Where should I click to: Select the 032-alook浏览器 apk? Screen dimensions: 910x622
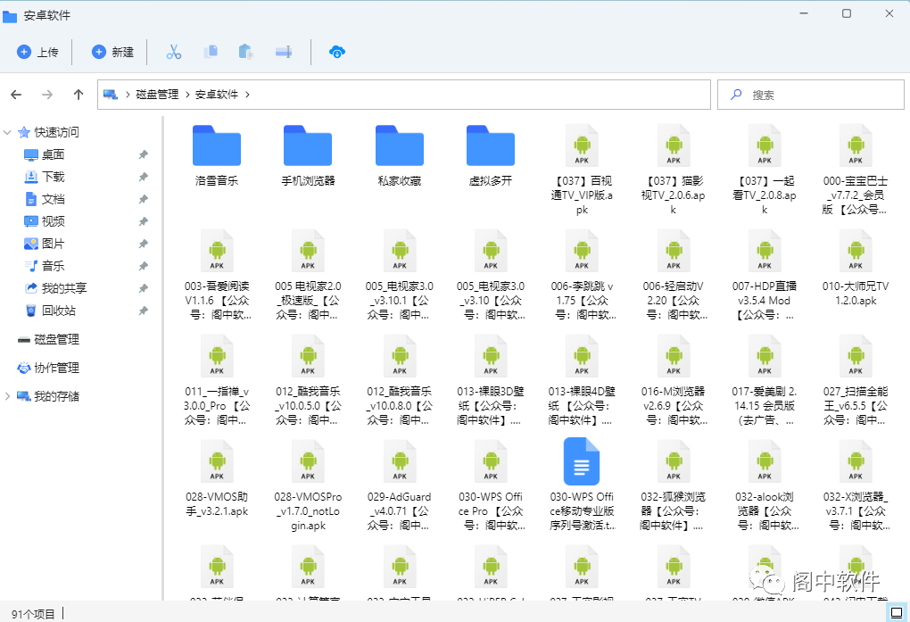click(765, 486)
